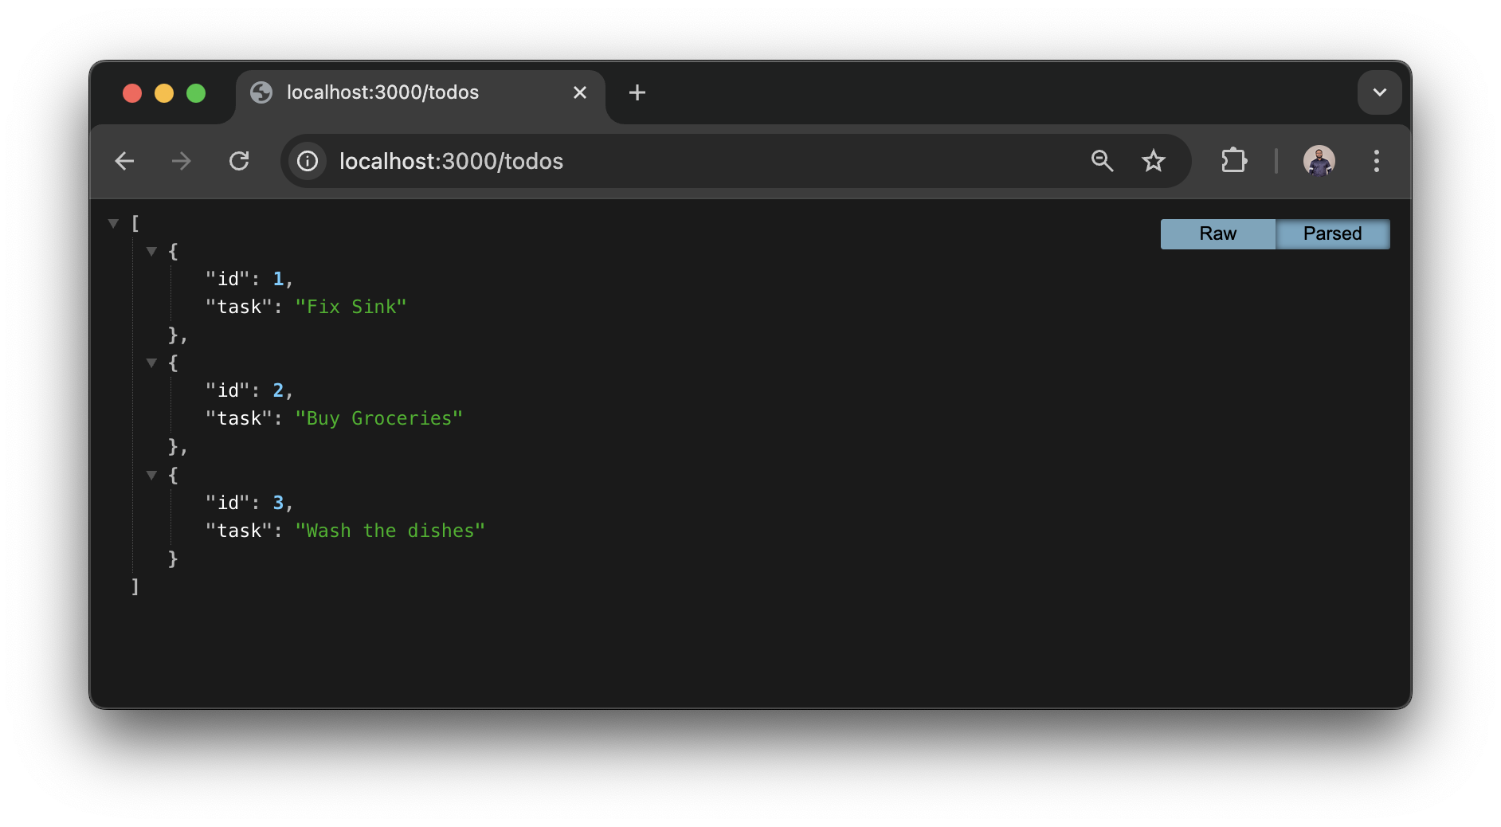Click the green maximize traffic light

[x=196, y=92]
